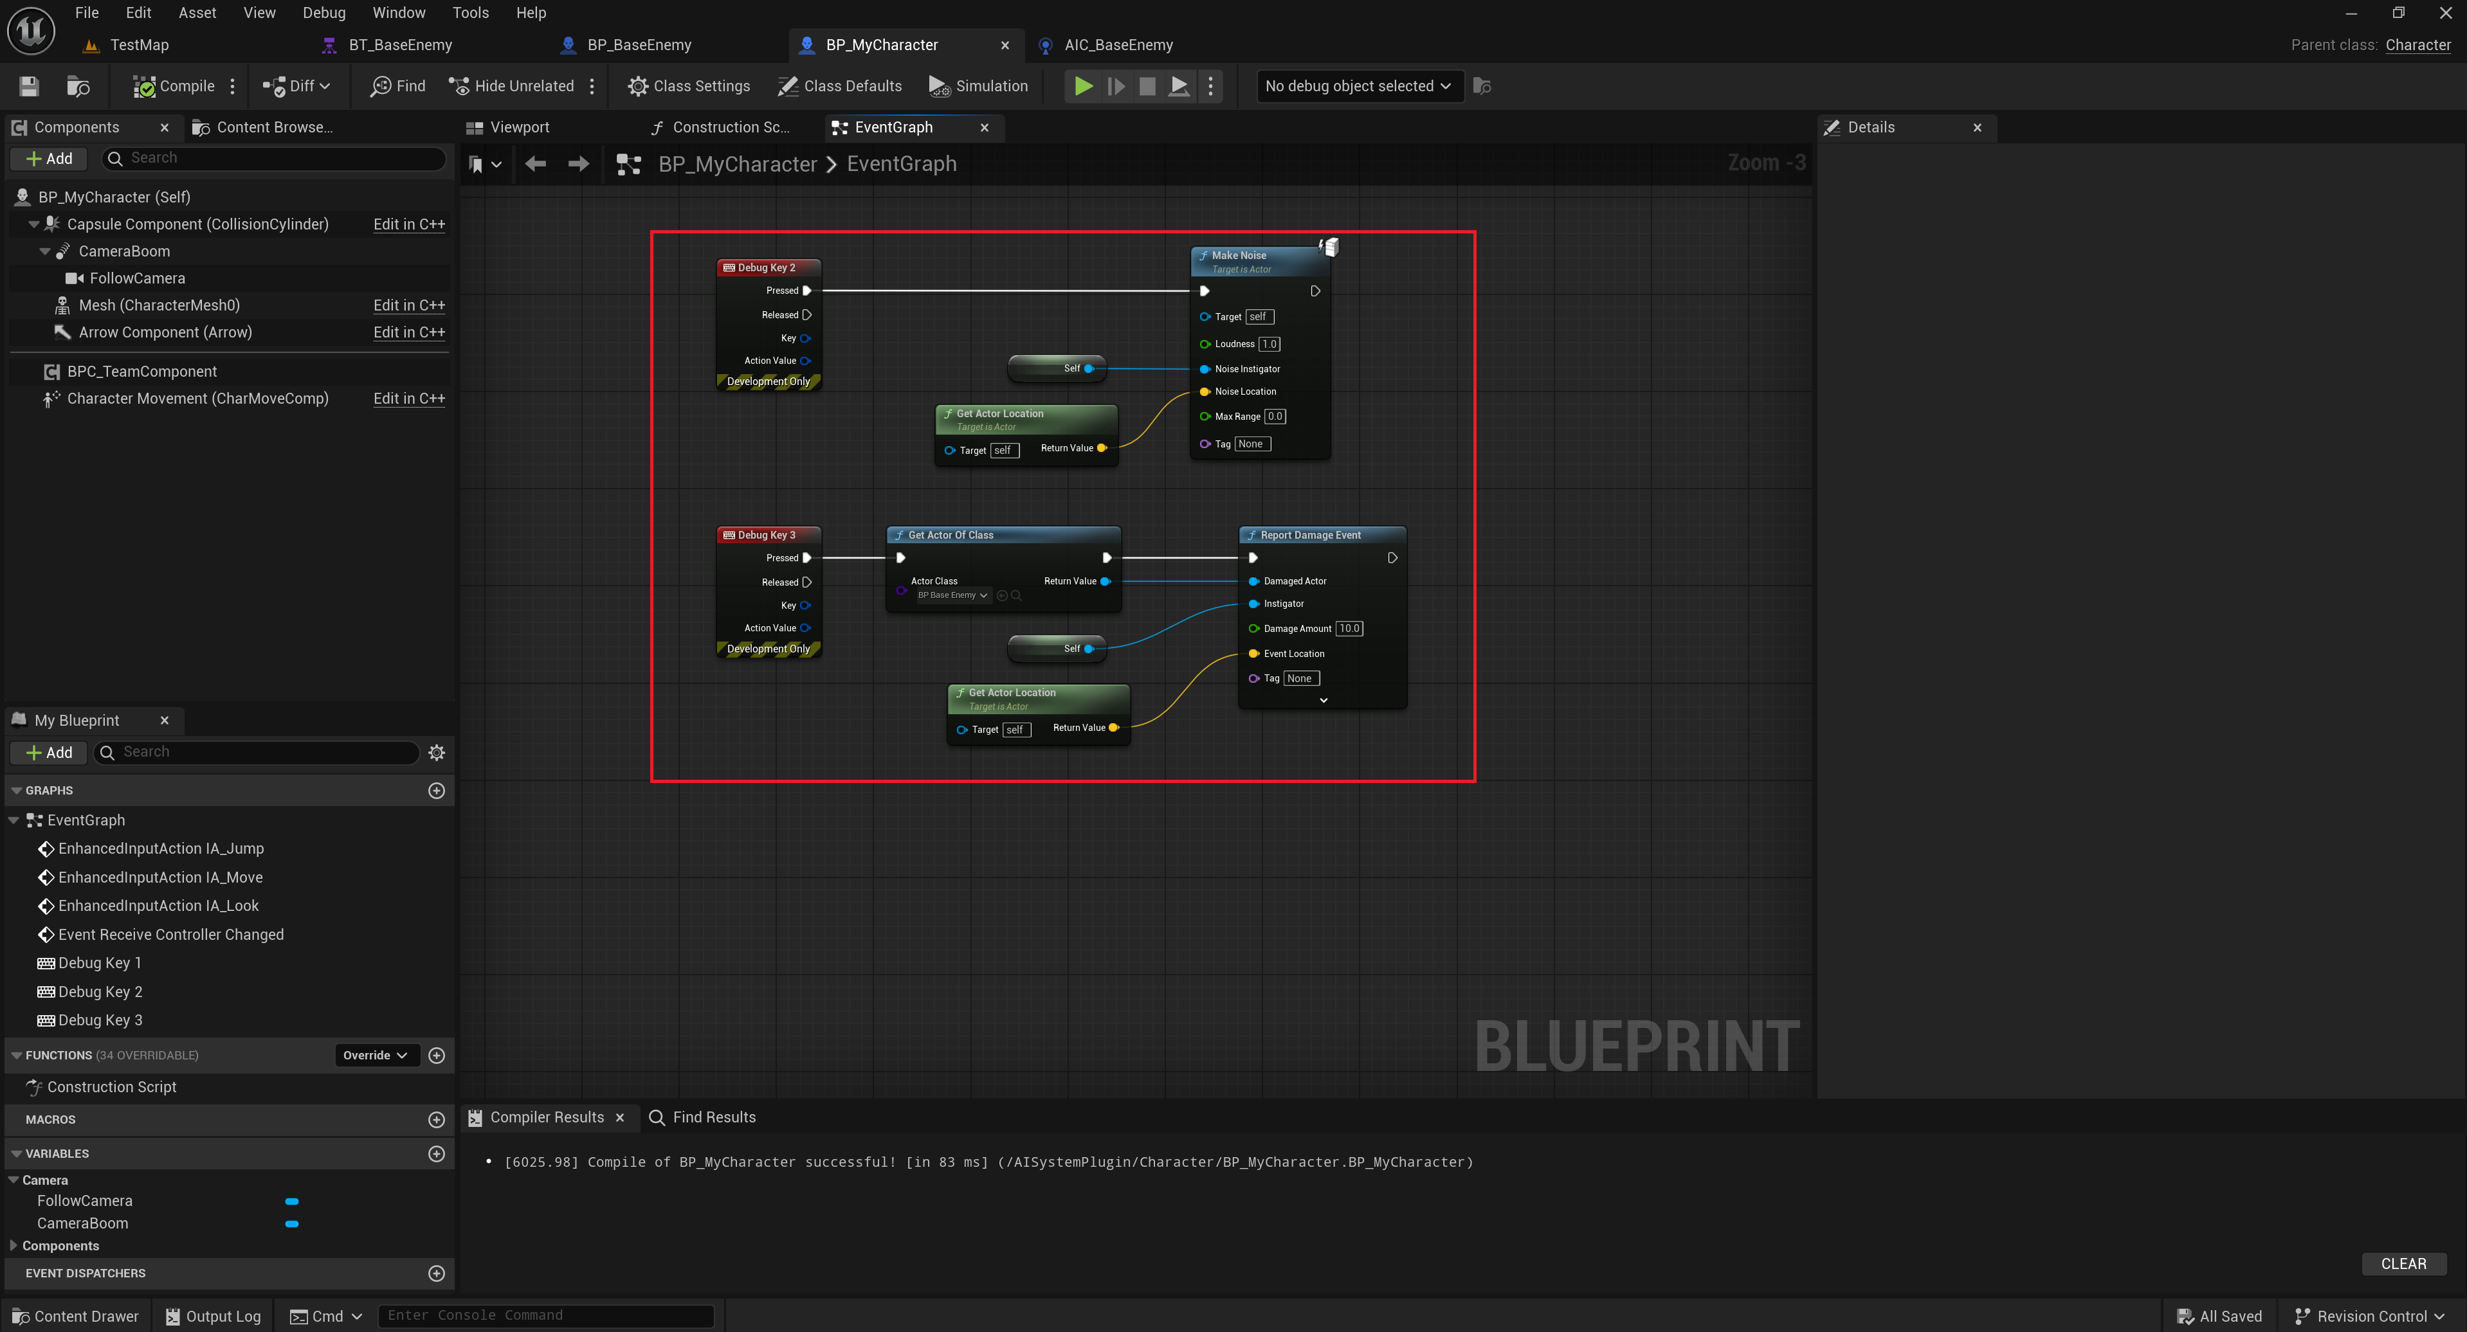2467x1332 pixels.
Task: Click the console command input field
Action: tap(546, 1316)
